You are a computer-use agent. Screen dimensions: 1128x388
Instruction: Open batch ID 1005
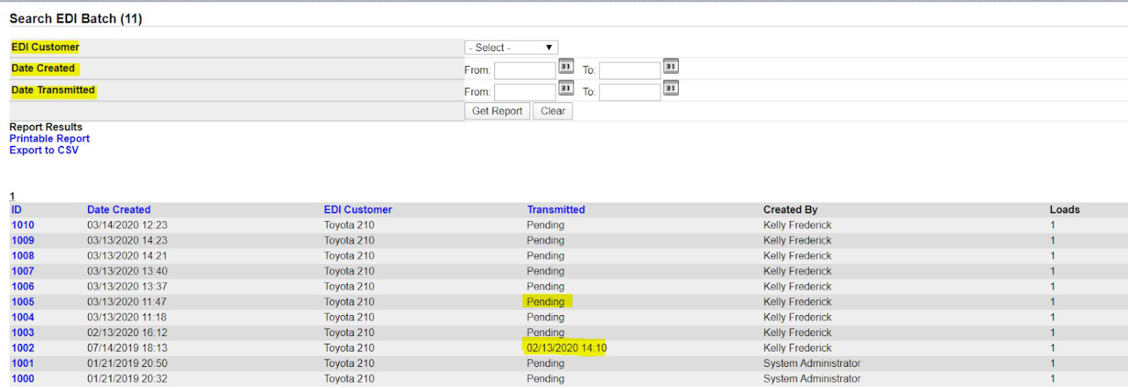point(23,302)
